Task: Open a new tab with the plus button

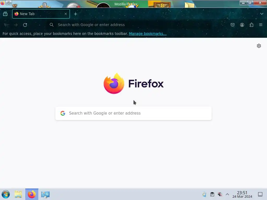Action: (75, 14)
